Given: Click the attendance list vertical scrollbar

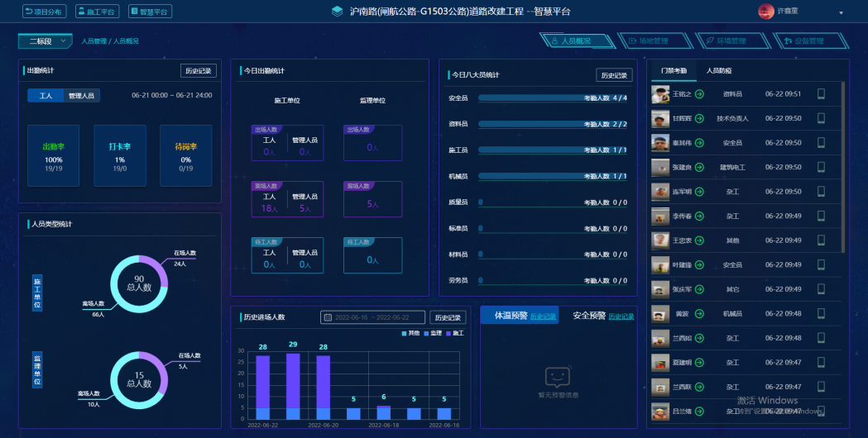Looking at the screenshot, I should click(x=843, y=167).
